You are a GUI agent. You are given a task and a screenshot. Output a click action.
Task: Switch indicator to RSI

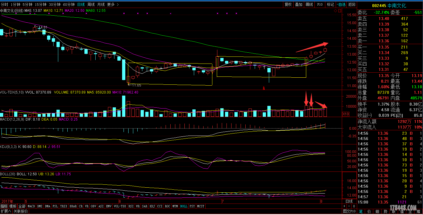point(131,206)
